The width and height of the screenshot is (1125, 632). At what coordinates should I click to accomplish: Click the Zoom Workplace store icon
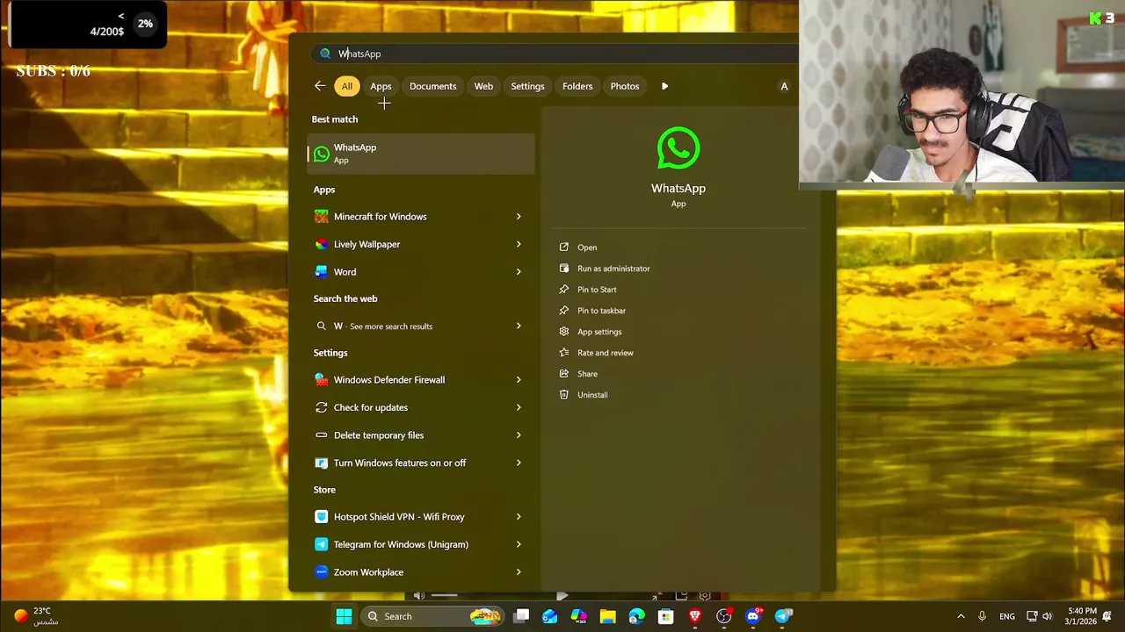click(x=321, y=572)
